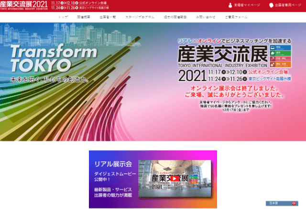The image size is (306, 209).
Task: Open the ステージプログラム menu item
Action: point(140,17)
